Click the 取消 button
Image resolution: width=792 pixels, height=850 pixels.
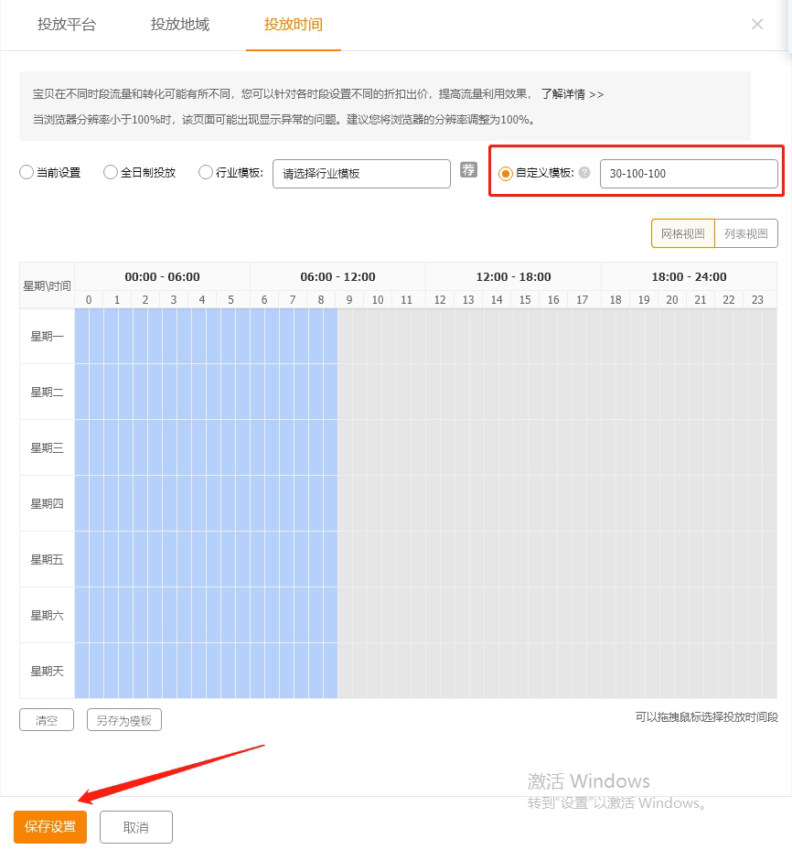pyautogui.click(x=135, y=827)
